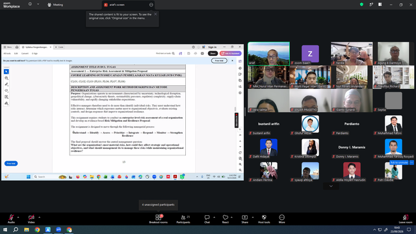Open Windows Search on local taskbar
The height and width of the screenshot is (234, 416).
[16, 229]
